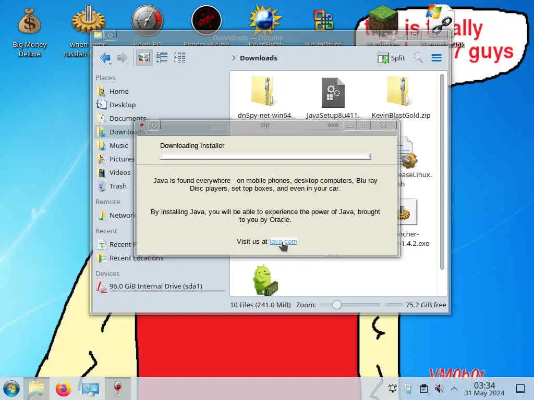The image size is (534, 400).
Task: Click the Downloading Installer progress bar
Action: [265, 156]
